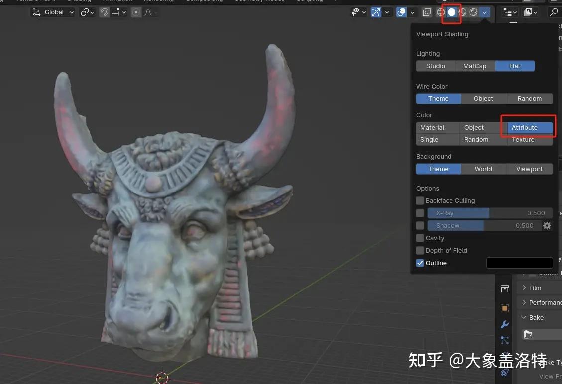This screenshot has width=562, height=384.
Task: Click the Shadow 0.500 slider
Action: 484,226
